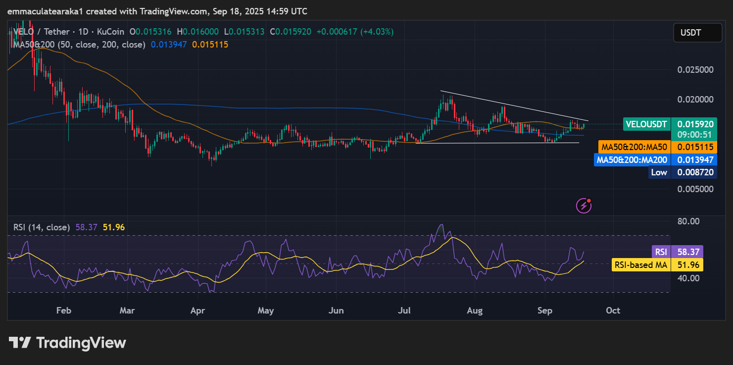This screenshot has width=733, height=365.
Task: Click the Apr date on time axis
Action: point(197,311)
